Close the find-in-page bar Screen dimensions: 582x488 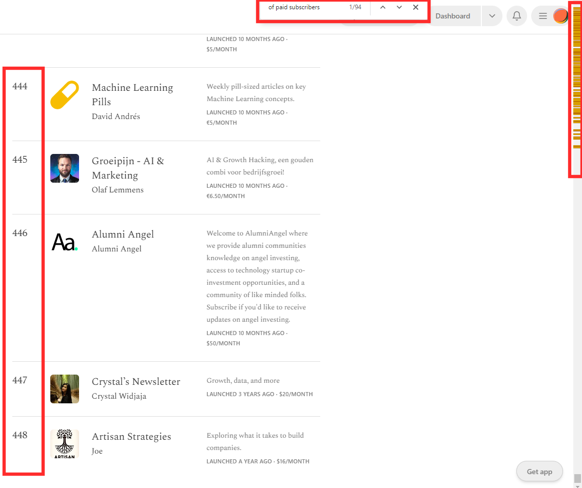(x=416, y=7)
